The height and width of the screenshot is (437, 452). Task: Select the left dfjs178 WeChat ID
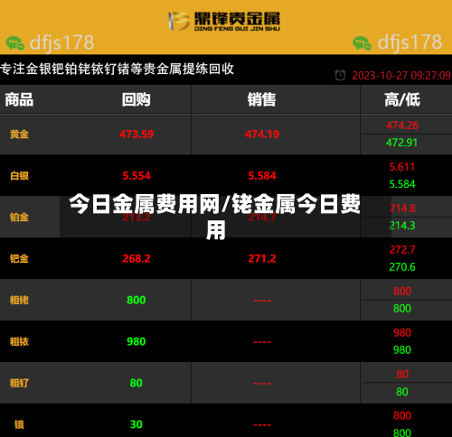(61, 42)
